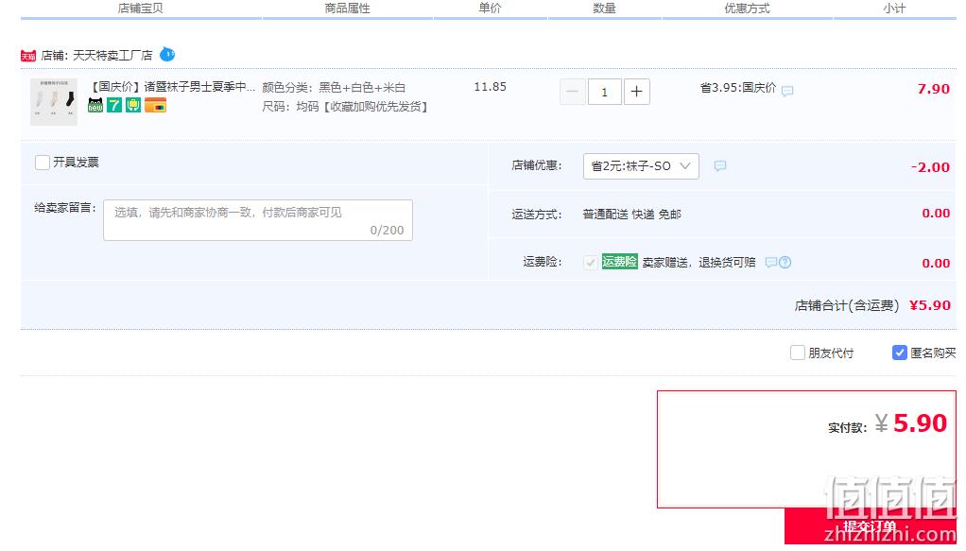Screen dimensions: 966x551
Task: Click the unit price 11.85
Action: (x=490, y=87)
